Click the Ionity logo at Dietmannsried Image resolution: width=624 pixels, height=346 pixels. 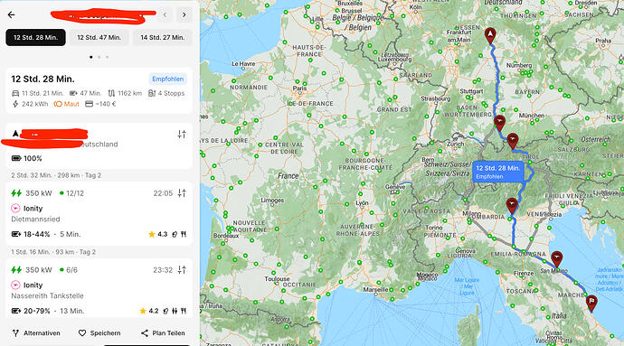(15, 208)
